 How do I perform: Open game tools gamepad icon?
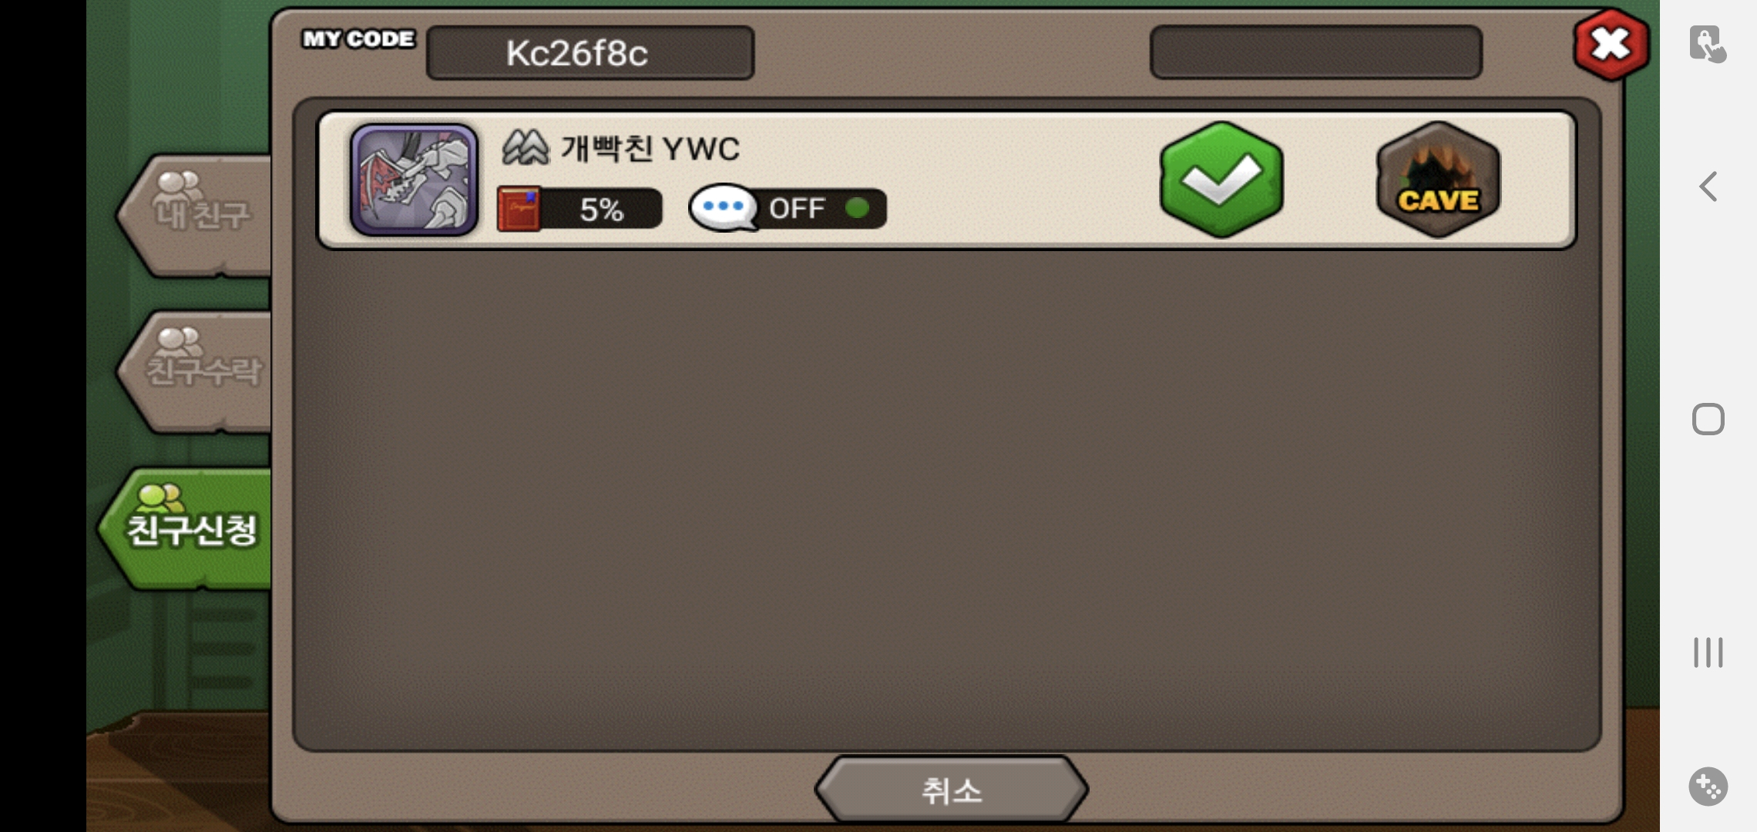tap(1708, 787)
